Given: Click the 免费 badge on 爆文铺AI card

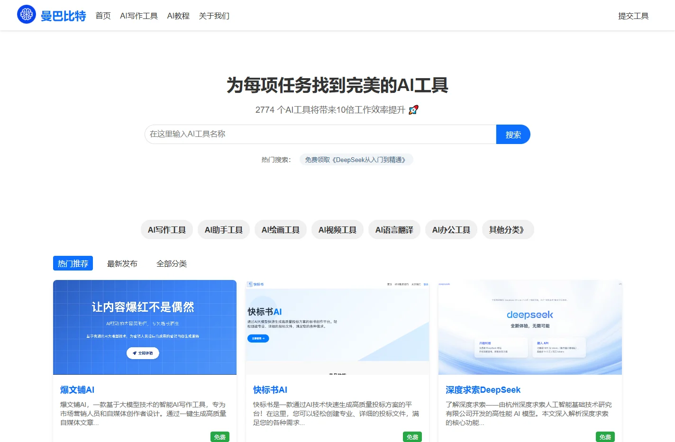Looking at the screenshot, I should [x=220, y=437].
